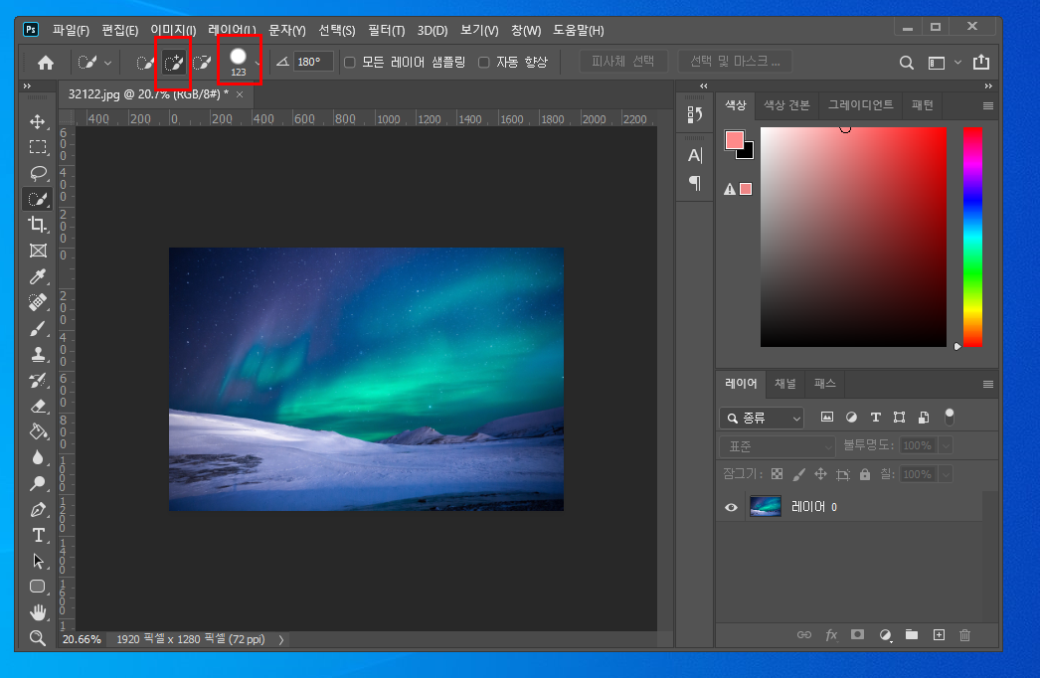The width and height of the screenshot is (1040, 678).
Task: Expand the collapsed toolbox arrows
Action: [27, 86]
